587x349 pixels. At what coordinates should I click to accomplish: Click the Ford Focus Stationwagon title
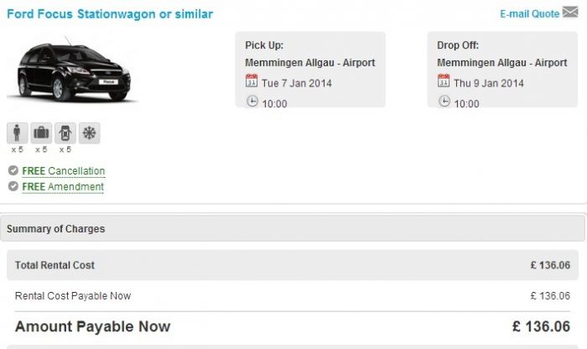pyautogui.click(x=110, y=14)
